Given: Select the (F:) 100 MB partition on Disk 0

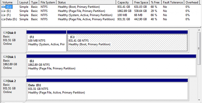Looking at the screenshot, I should tap(47, 41).
